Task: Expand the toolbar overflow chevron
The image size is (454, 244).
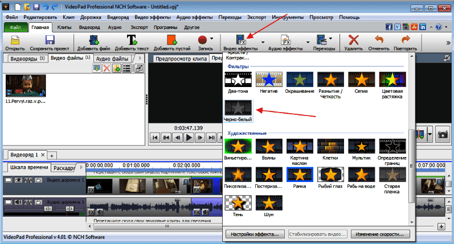Action: click(x=448, y=43)
